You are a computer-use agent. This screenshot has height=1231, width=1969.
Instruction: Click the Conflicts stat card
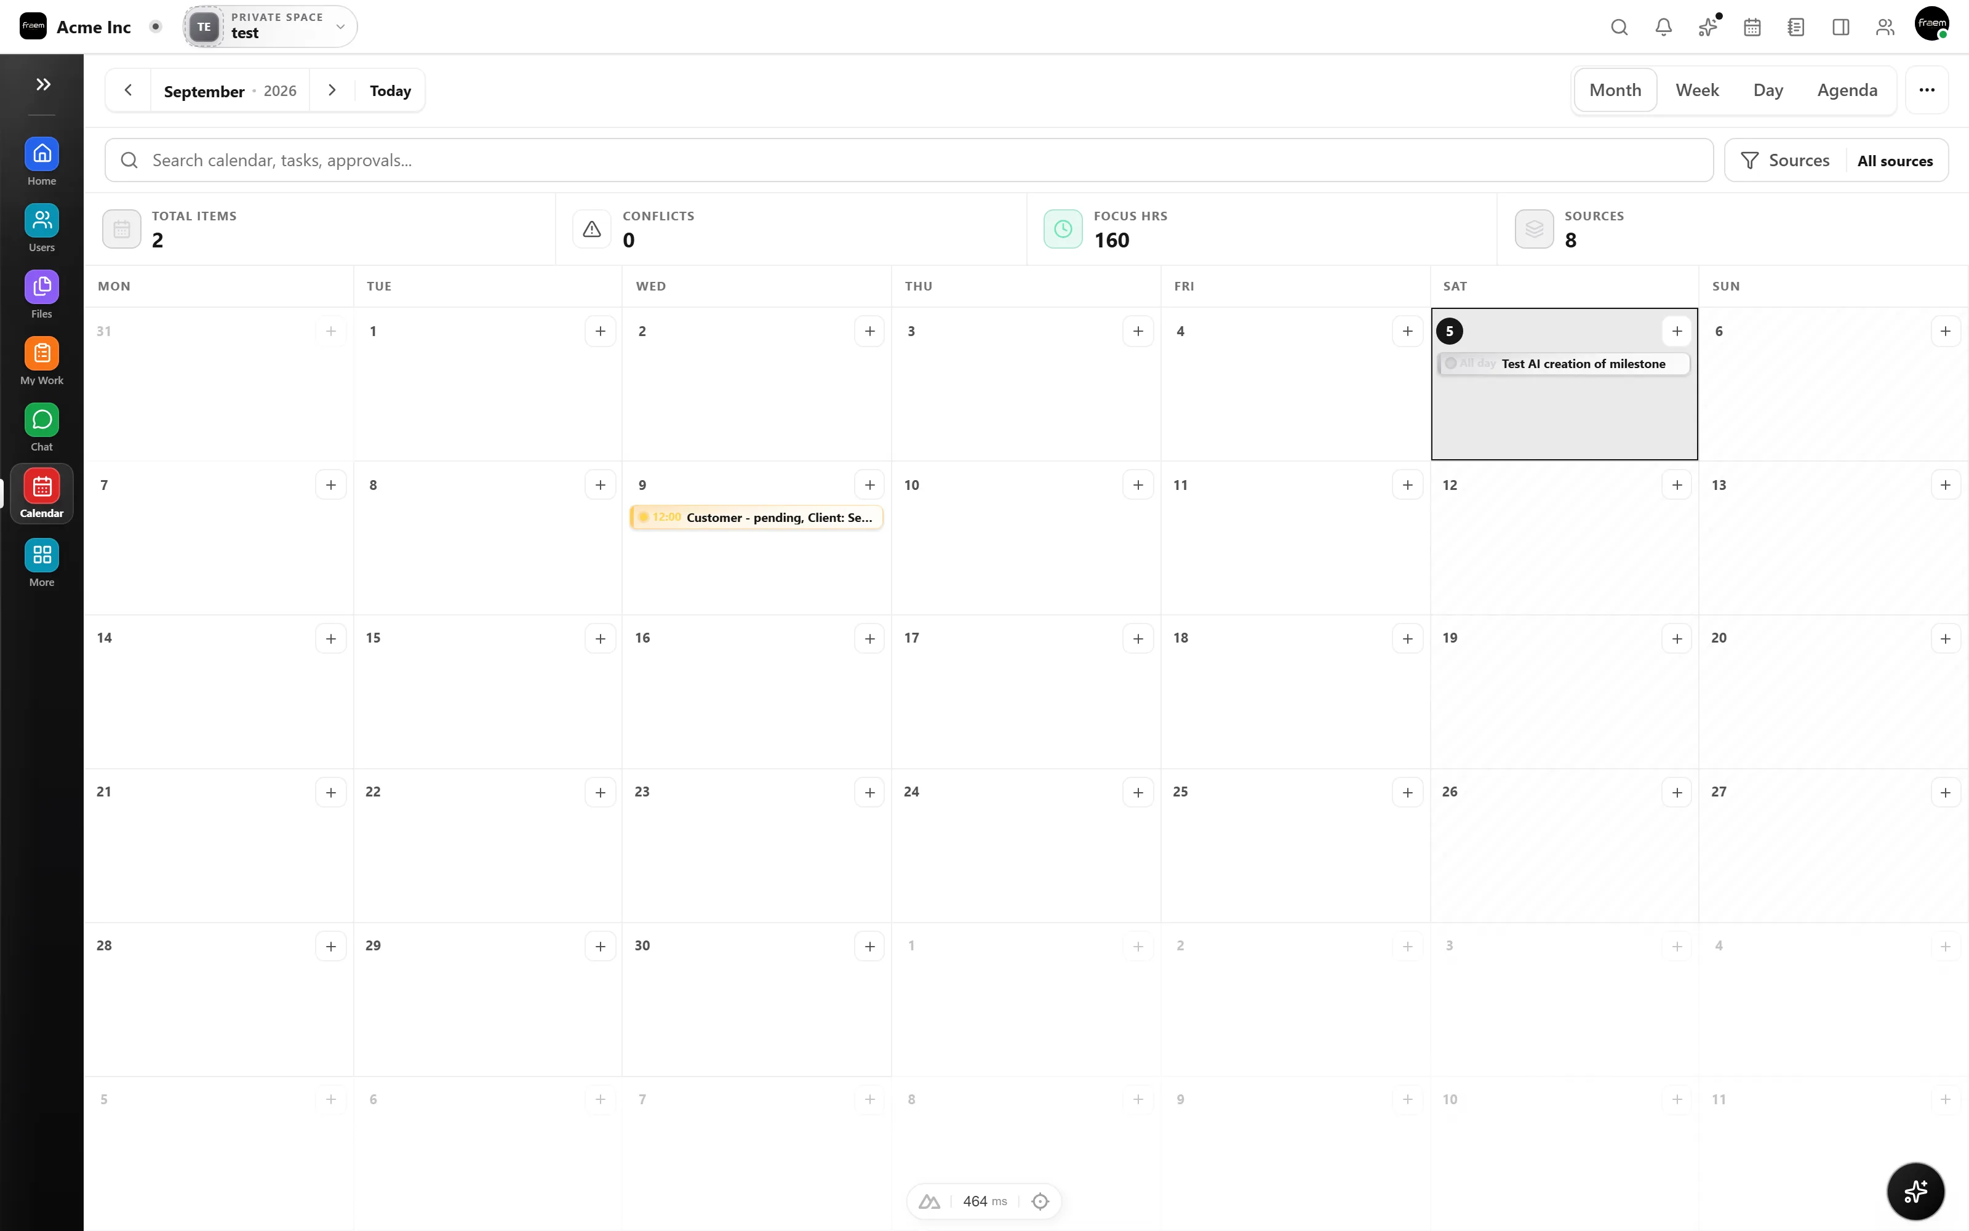pyautogui.click(x=791, y=229)
